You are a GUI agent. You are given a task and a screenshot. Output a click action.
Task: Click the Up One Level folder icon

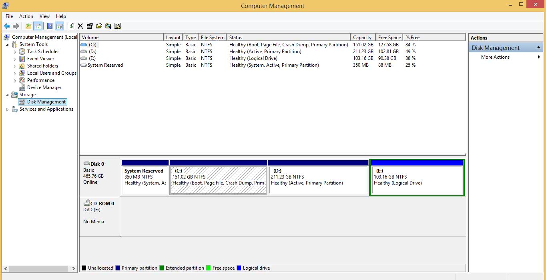pos(28,26)
